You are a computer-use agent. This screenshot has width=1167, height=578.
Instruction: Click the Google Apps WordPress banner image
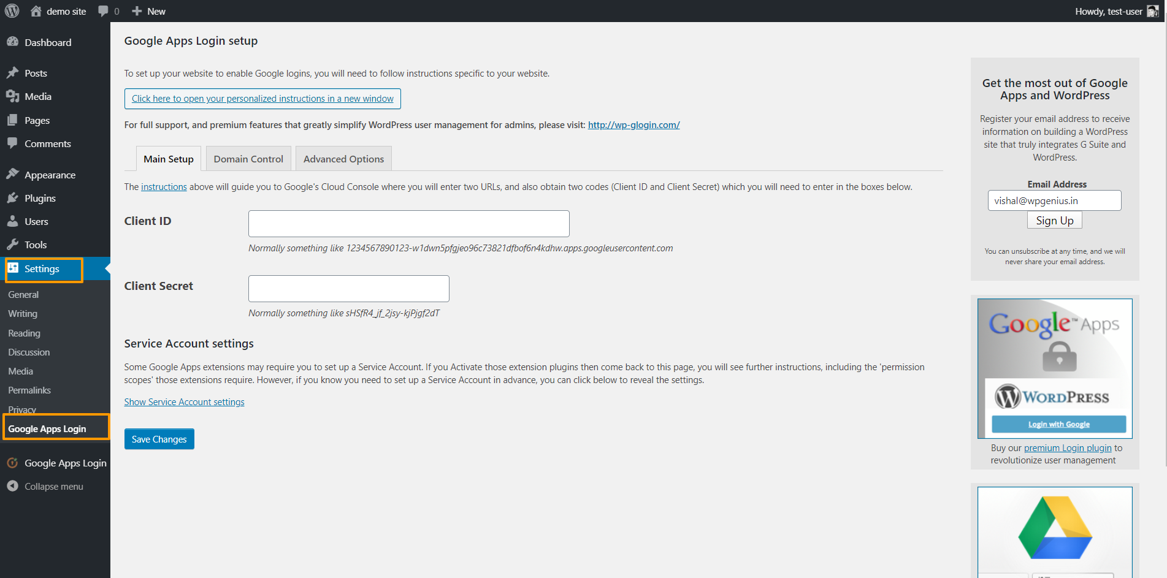click(x=1055, y=368)
